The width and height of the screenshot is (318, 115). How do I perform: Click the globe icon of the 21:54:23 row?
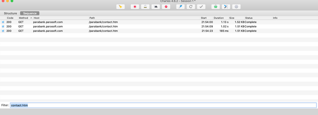tap(3, 31)
